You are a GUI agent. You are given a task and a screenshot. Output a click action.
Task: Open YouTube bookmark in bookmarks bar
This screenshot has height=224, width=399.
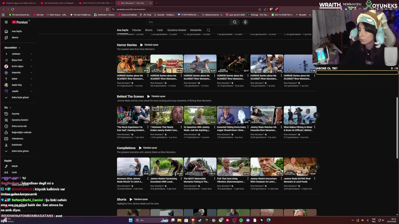(38, 15)
